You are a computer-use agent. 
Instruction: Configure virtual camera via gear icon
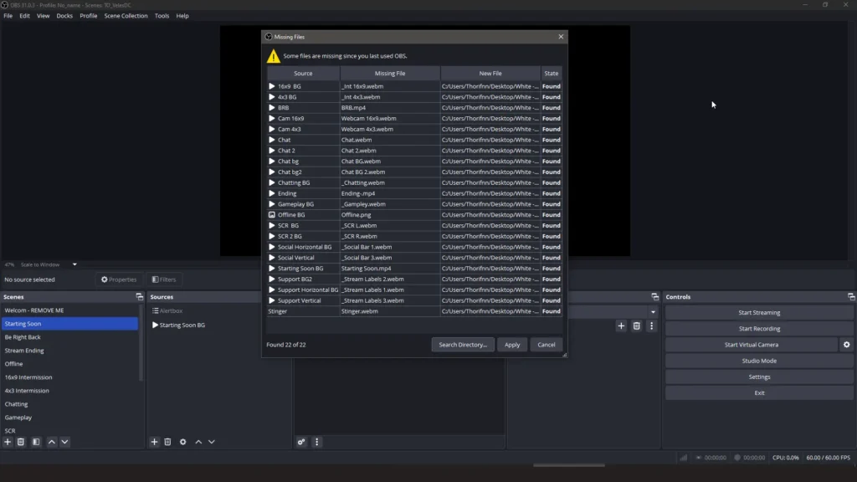pyautogui.click(x=846, y=345)
